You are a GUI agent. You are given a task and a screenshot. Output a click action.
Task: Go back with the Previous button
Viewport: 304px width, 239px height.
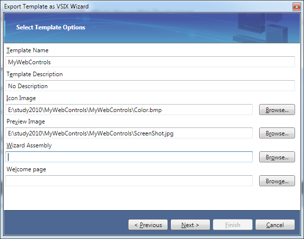[148, 225]
